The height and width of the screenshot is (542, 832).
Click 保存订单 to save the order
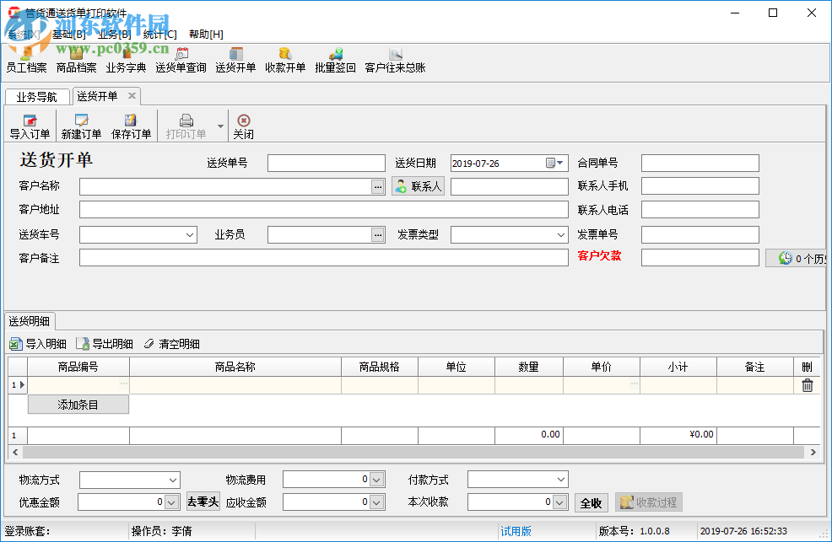click(131, 126)
